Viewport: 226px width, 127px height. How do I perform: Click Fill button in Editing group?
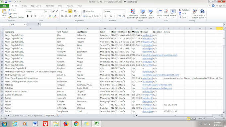pos(182,14)
